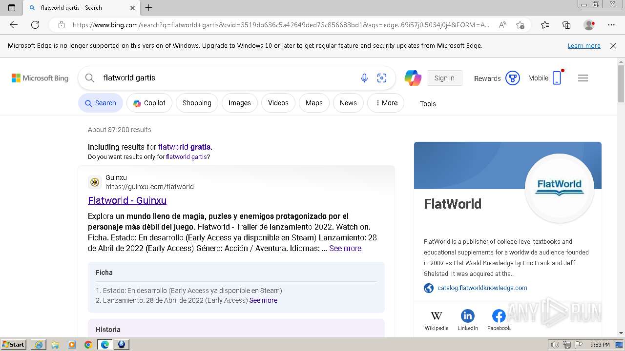Open the Mobile phone icon
This screenshot has width=625, height=351.
coord(557,78)
